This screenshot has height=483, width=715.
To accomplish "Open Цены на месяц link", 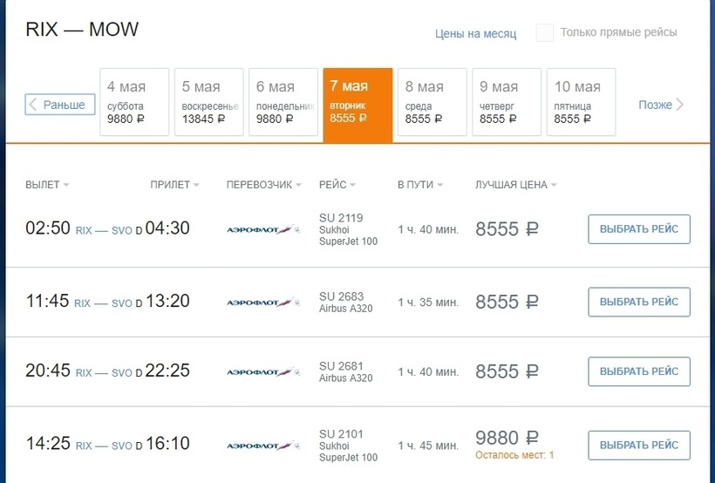I will click(475, 34).
